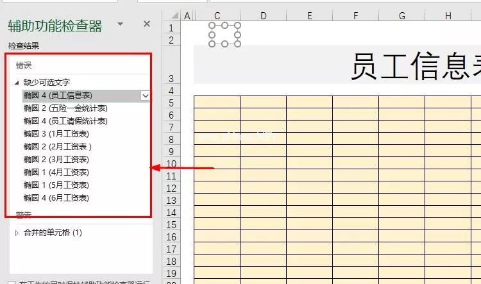The image size is (481, 284).
Task: Collapse the 缺少可选文字 group
Action: click(17, 83)
